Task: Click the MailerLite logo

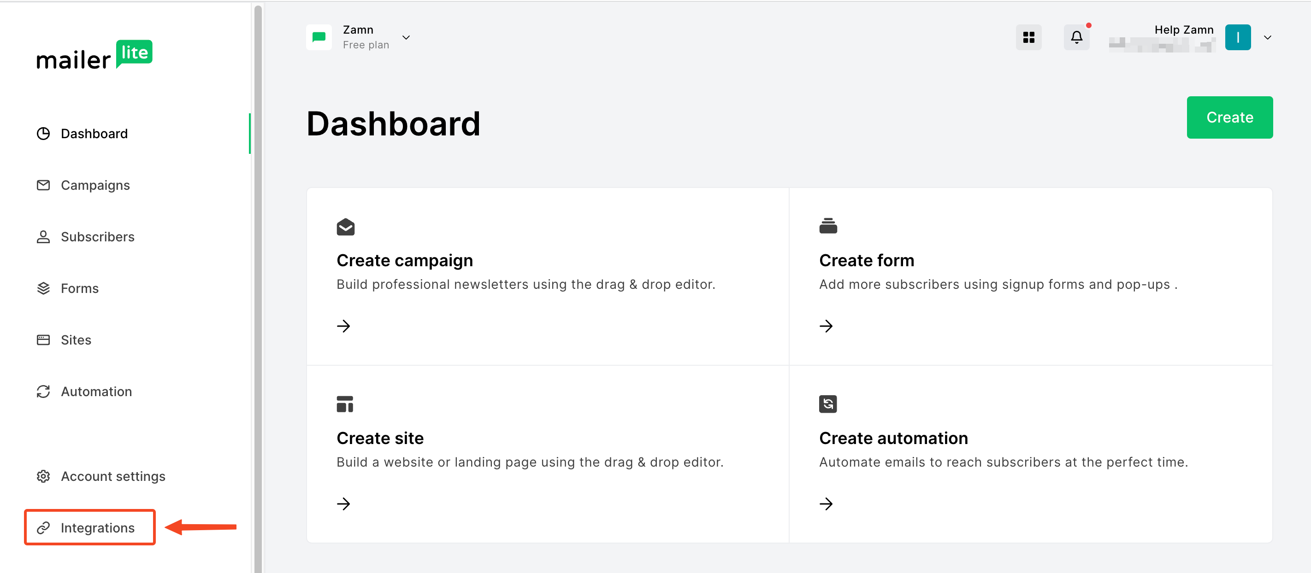Action: 94,55
